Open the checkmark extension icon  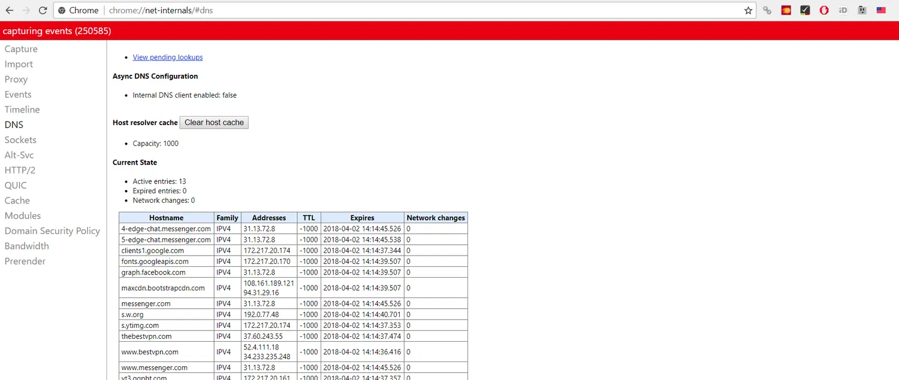click(x=805, y=10)
